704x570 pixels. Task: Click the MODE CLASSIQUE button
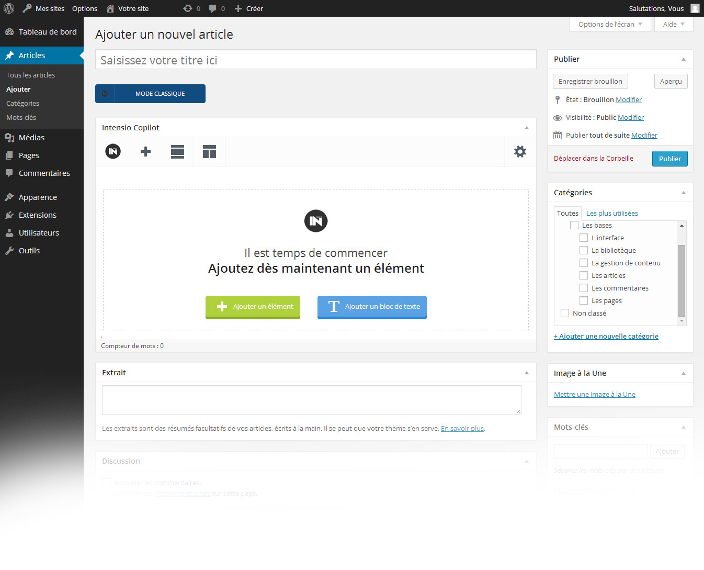pyautogui.click(x=150, y=94)
